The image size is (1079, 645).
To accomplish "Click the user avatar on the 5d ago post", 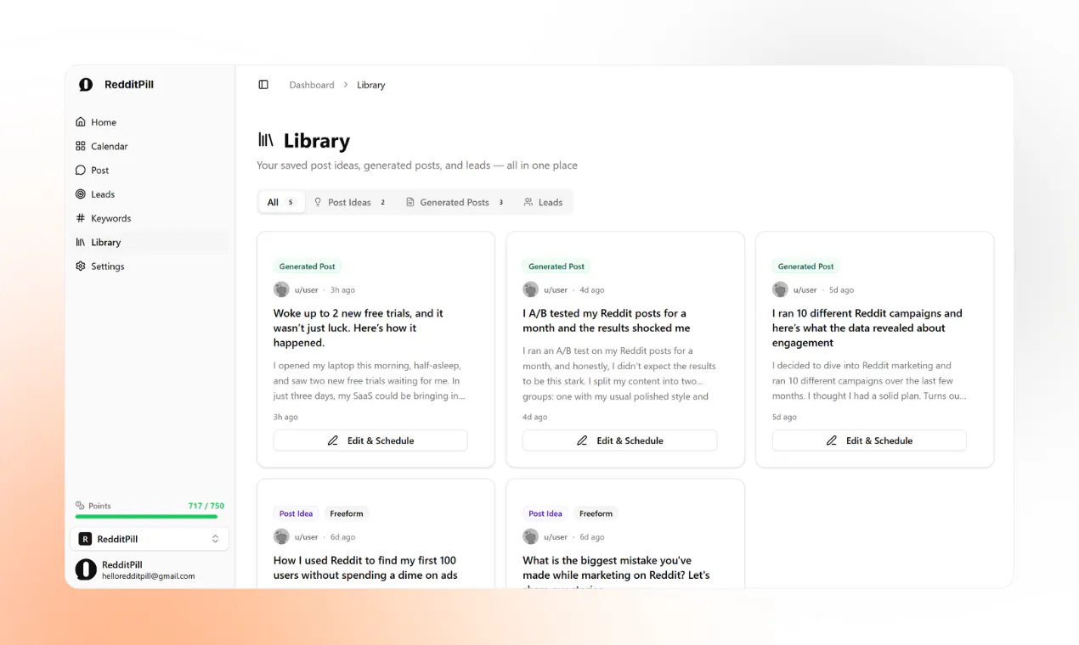I will tap(780, 289).
